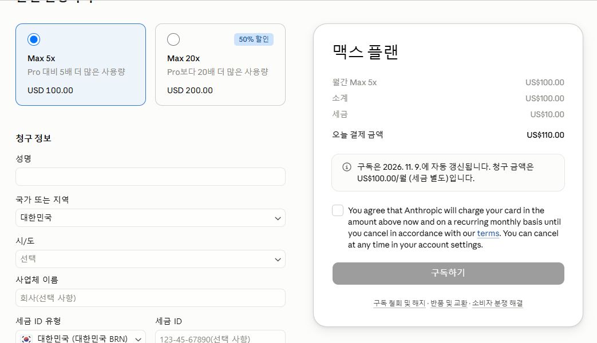This screenshot has width=597, height=343.
Task: Open the 국가 또는 지역 dropdown showing 대한민국
Action: [151, 218]
